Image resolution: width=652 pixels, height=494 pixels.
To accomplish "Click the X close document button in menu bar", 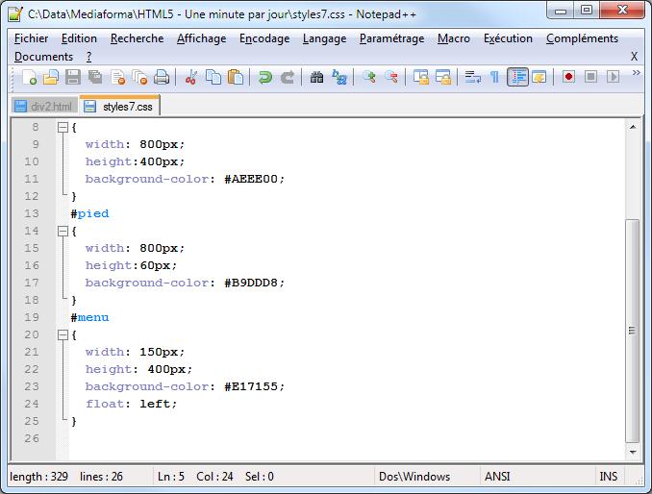I will tap(634, 57).
